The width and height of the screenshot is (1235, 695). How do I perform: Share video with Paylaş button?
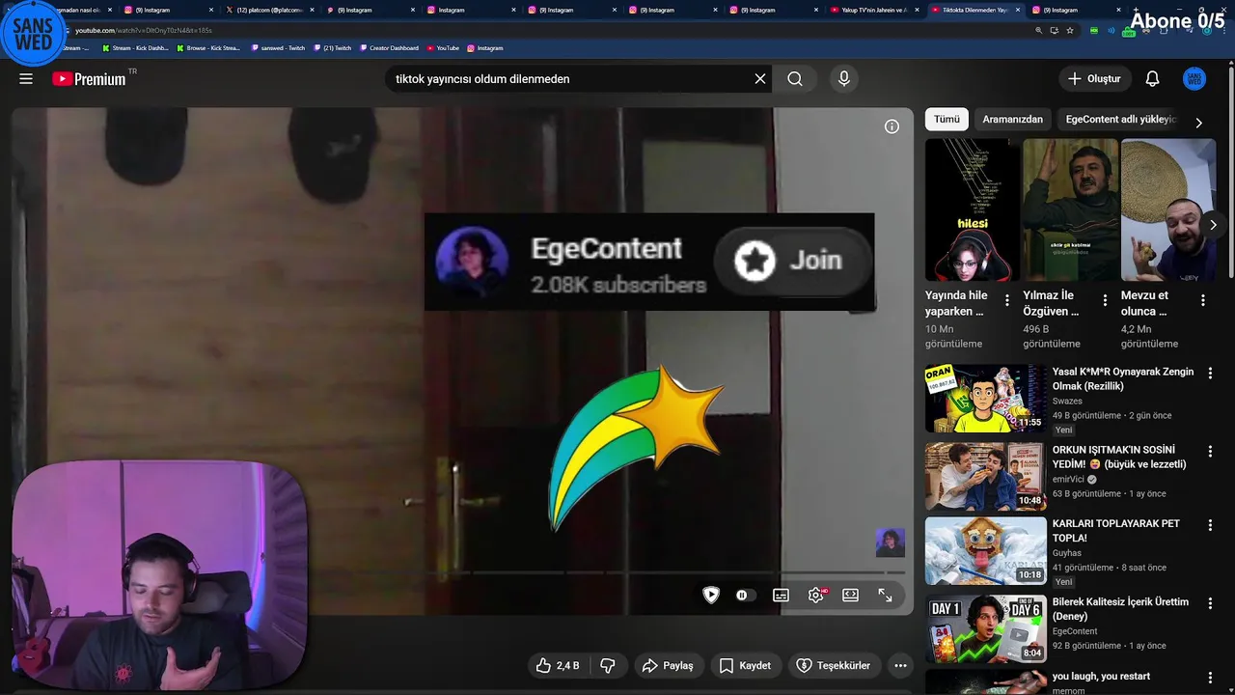(668, 665)
